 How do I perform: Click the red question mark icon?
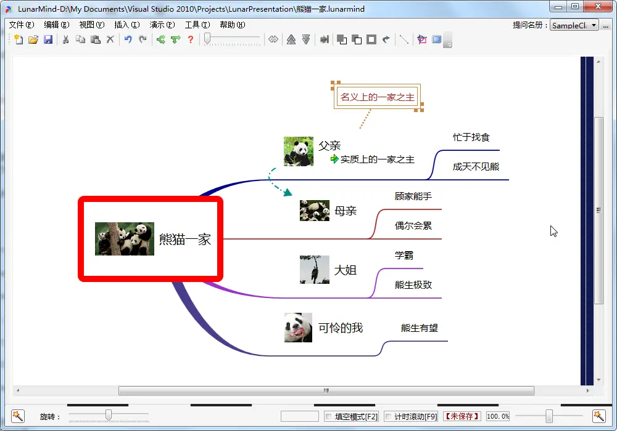point(191,39)
